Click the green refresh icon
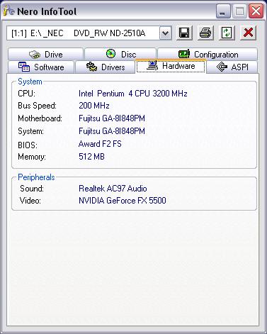This screenshot has height=334, width=267. pyautogui.click(x=227, y=33)
